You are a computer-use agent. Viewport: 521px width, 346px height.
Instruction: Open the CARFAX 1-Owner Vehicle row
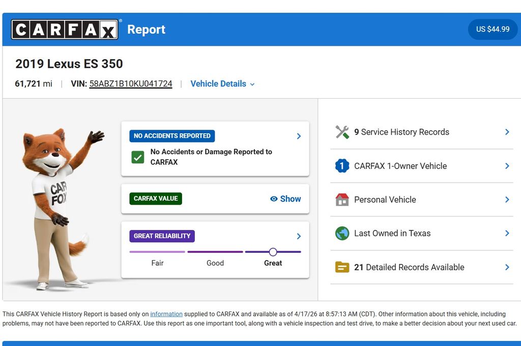tap(421, 166)
